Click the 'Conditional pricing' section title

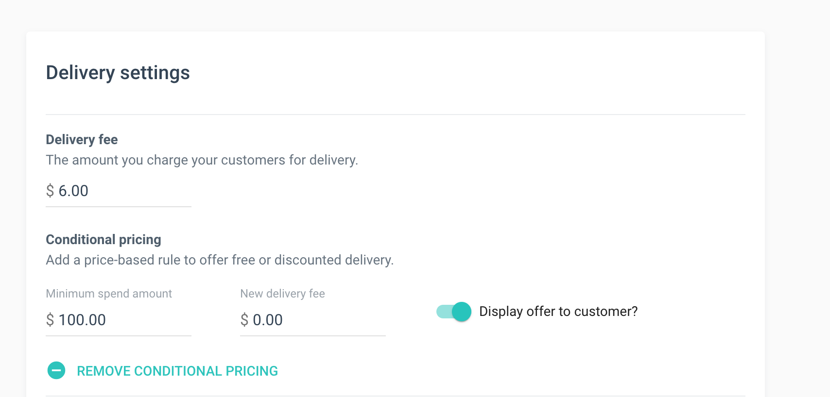[x=104, y=240]
